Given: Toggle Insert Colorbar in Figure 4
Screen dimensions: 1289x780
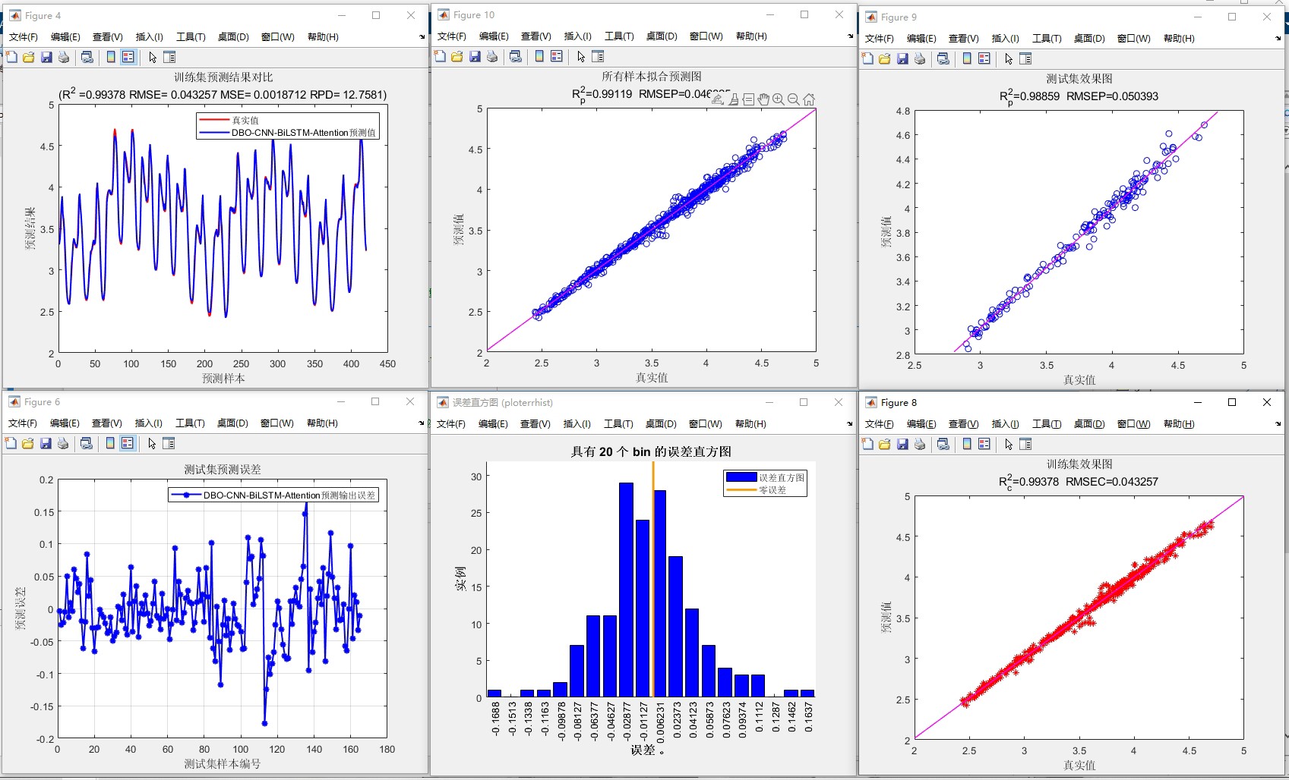Looking at the screenshot, I should click(111, 57).
